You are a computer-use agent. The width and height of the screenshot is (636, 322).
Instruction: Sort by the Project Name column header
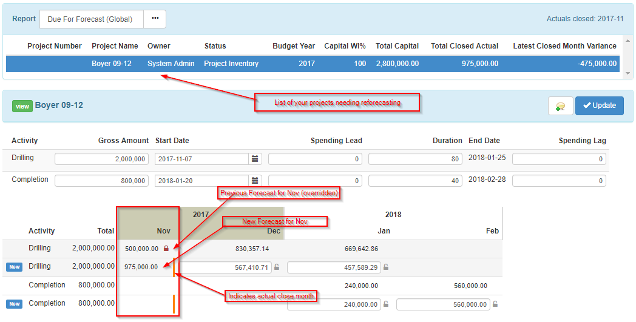tap(115, 46)
